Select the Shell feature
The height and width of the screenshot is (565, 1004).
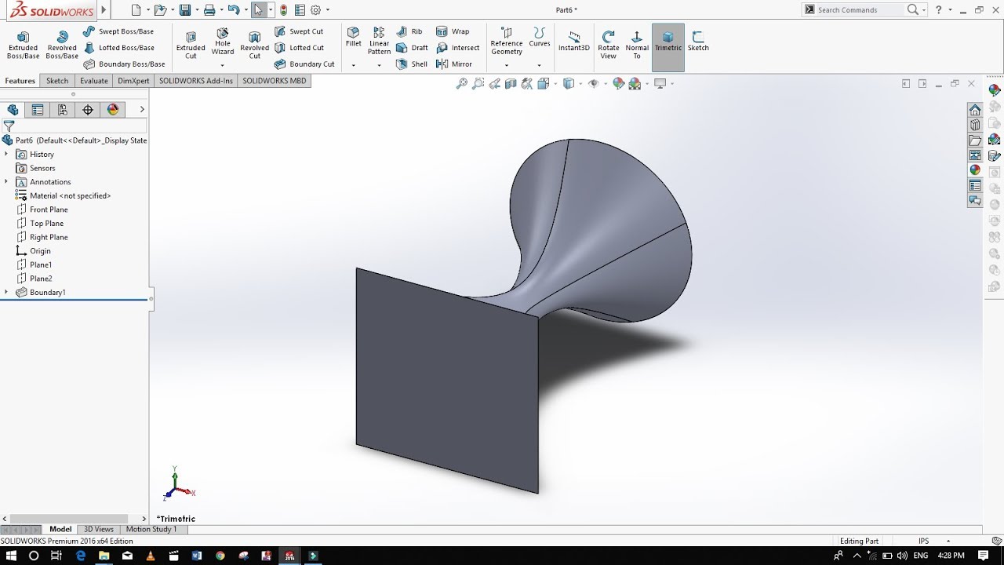point(413,64)
